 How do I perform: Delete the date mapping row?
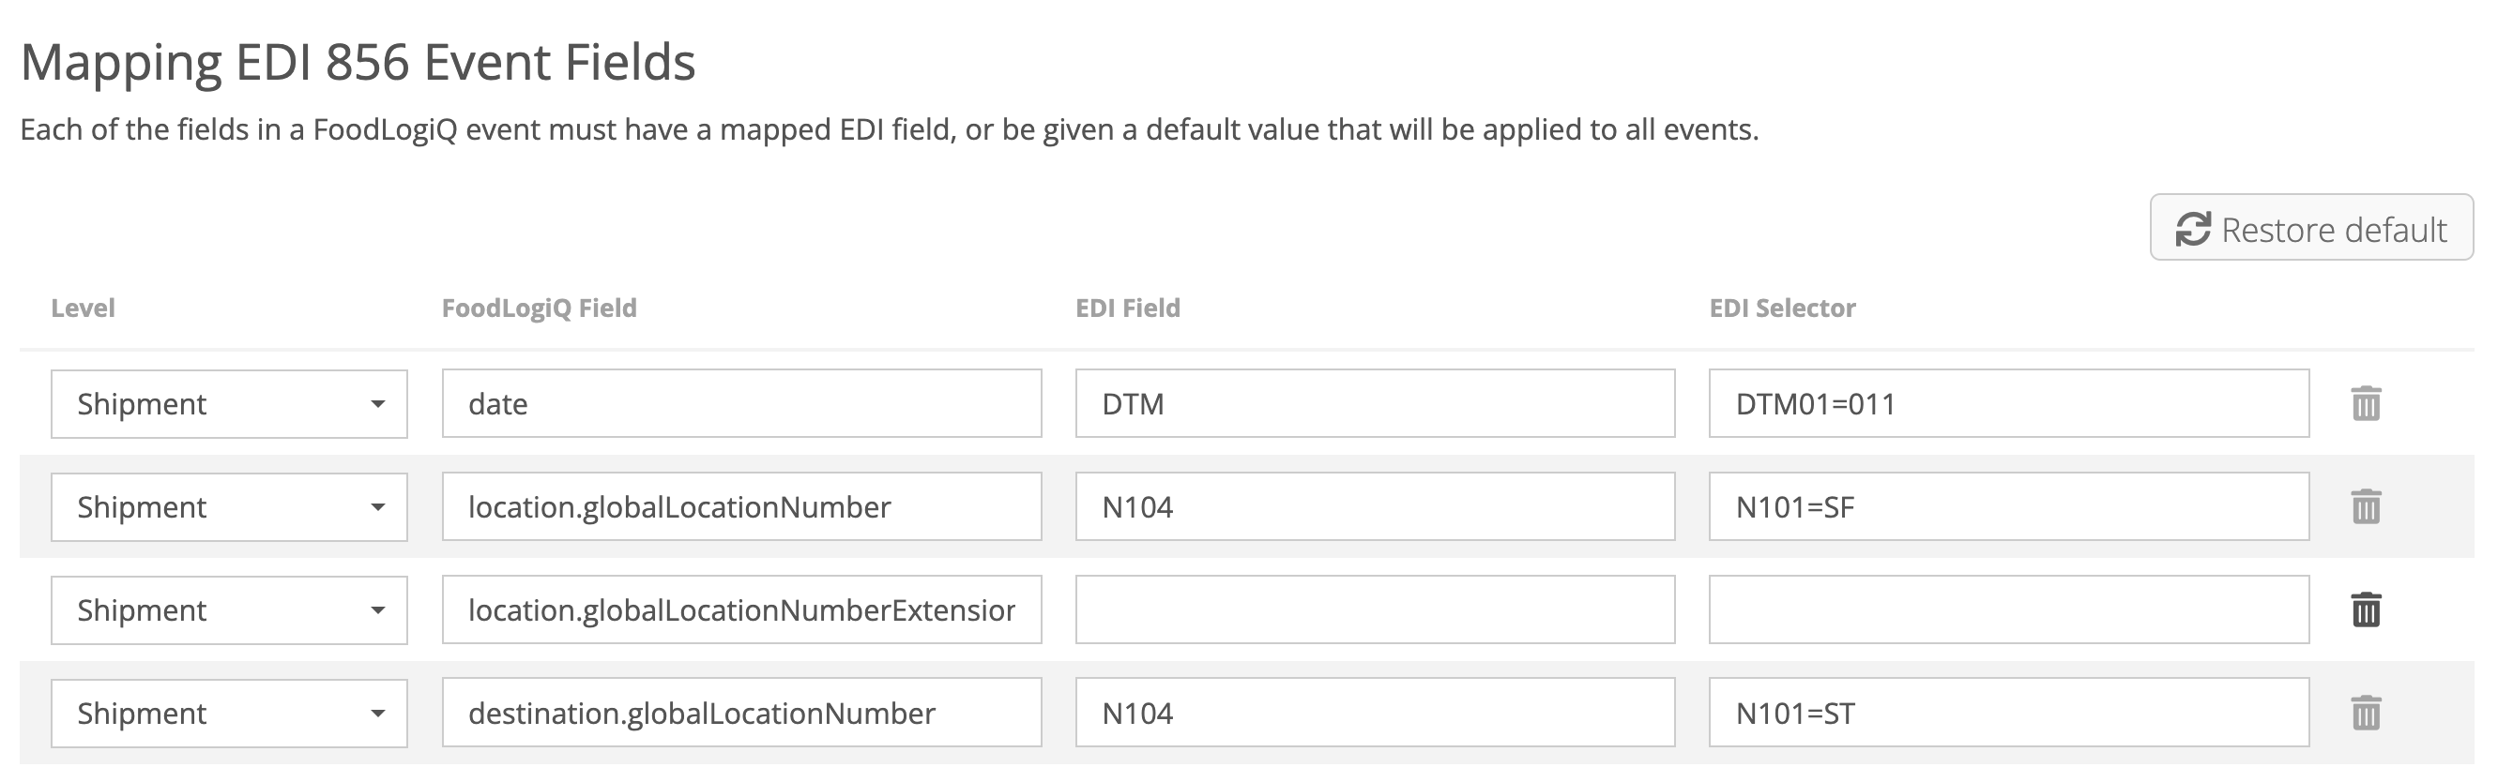(2366, 404)
